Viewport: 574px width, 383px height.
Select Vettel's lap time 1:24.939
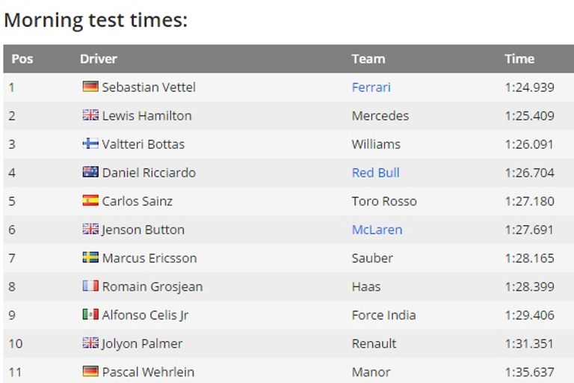529,87
